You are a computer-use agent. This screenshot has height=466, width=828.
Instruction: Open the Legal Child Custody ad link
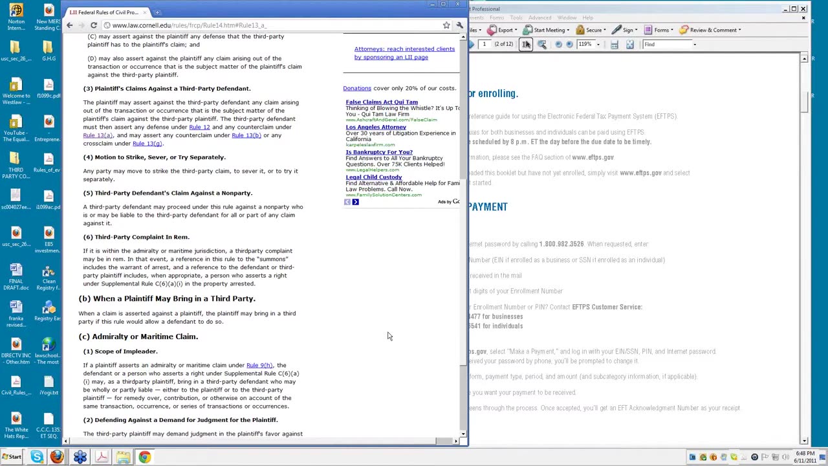(x=374, y=177)
